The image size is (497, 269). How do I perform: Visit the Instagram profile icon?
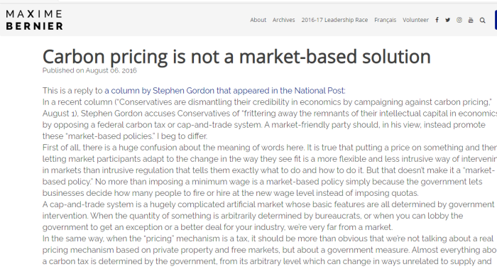459,20
